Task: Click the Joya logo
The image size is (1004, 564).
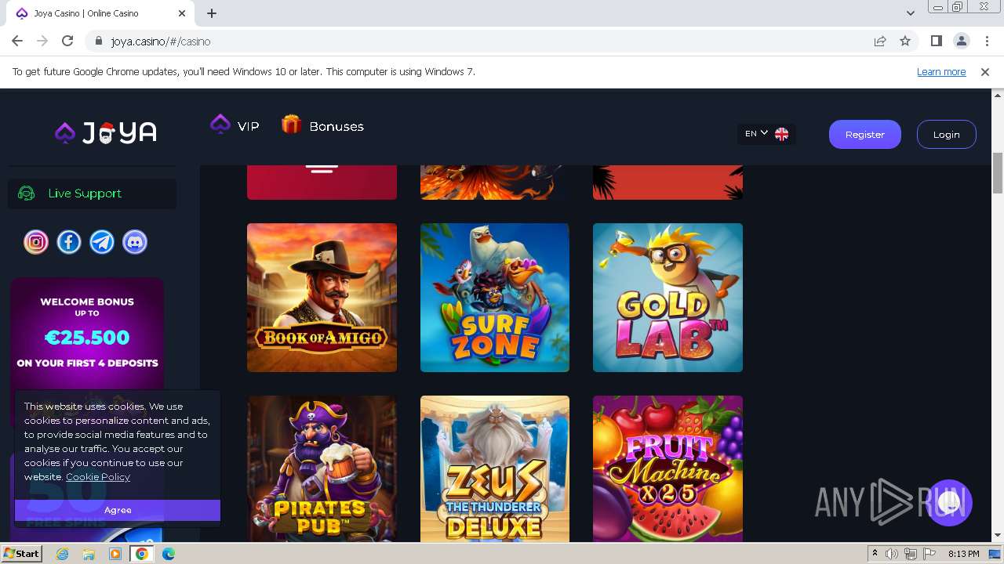Action: point(106,133)
